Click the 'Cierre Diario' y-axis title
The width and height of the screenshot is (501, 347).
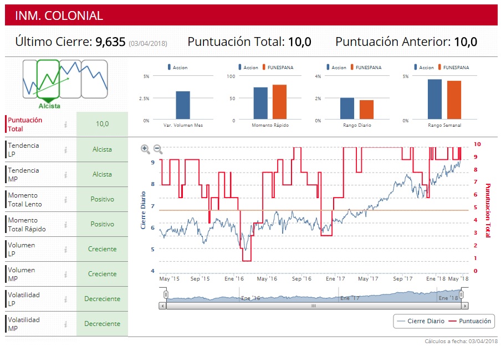(143, 210)
